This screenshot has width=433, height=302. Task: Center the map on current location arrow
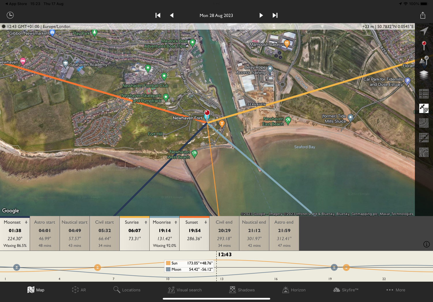[424, 31]
